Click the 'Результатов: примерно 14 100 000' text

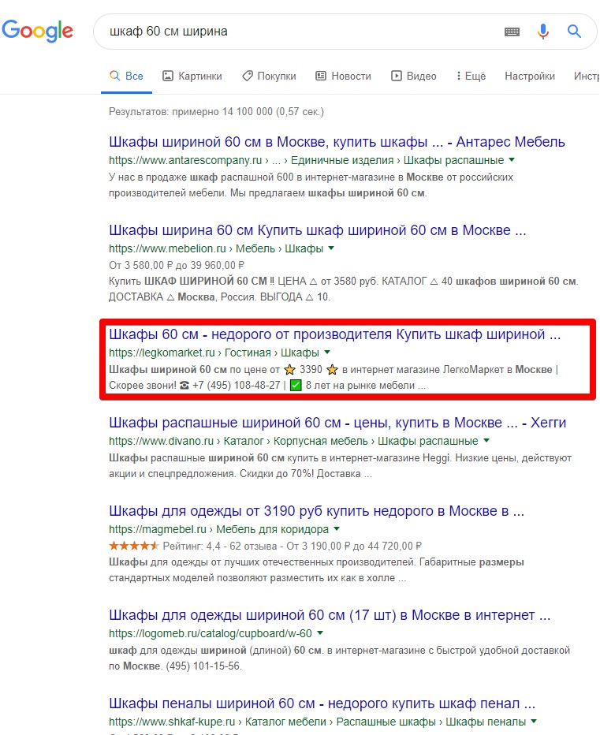point(190,111)
